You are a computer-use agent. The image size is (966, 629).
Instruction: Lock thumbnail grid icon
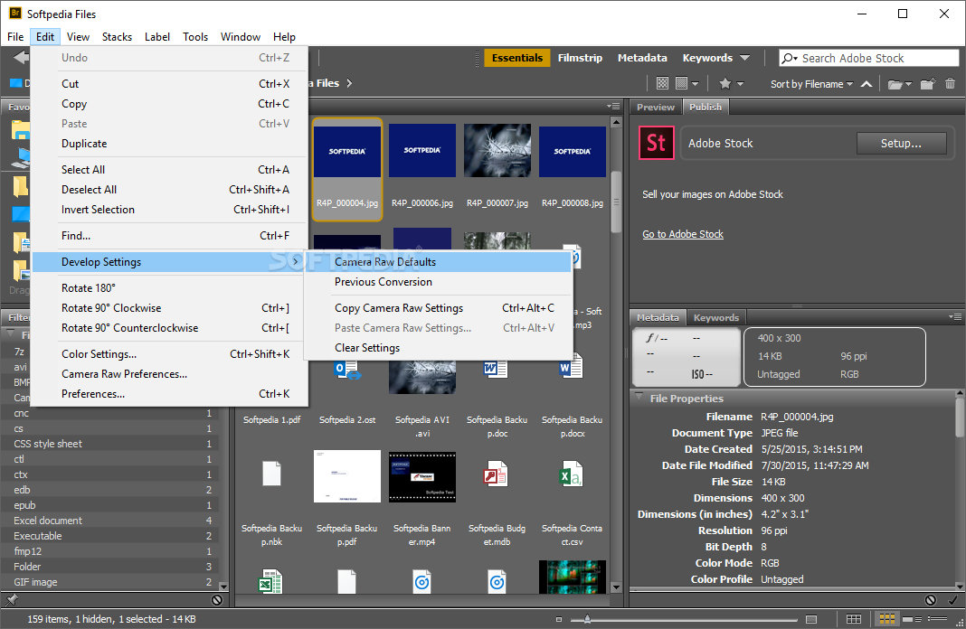[x=853, y=619]
